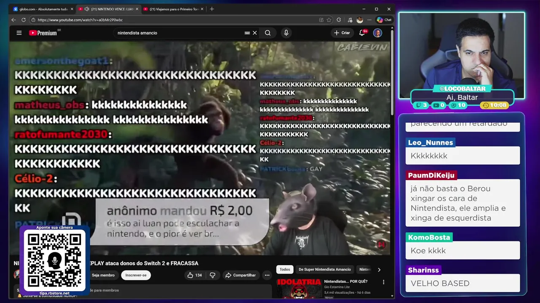Close the NINTENDO VENCE tab

pyautogui.click(x=137, y=9)
